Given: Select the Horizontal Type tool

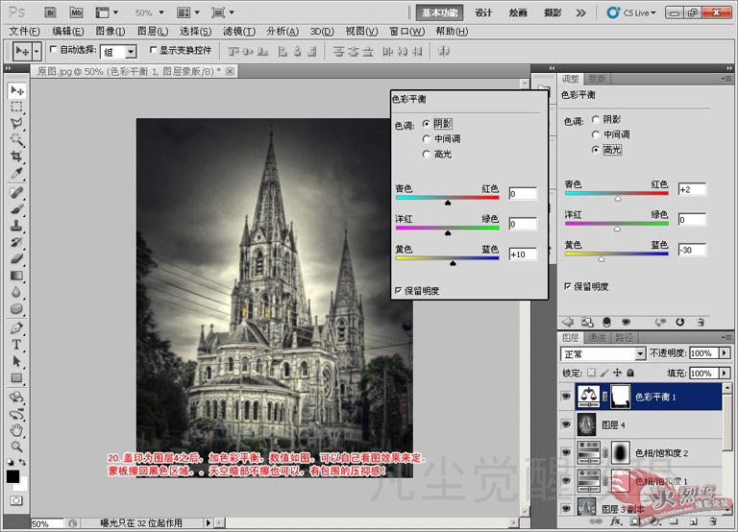Looking at the screenshot, I should click(17, 345).
